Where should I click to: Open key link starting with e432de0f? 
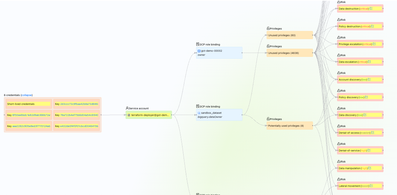pyautogui.click(x=79, y=126)
